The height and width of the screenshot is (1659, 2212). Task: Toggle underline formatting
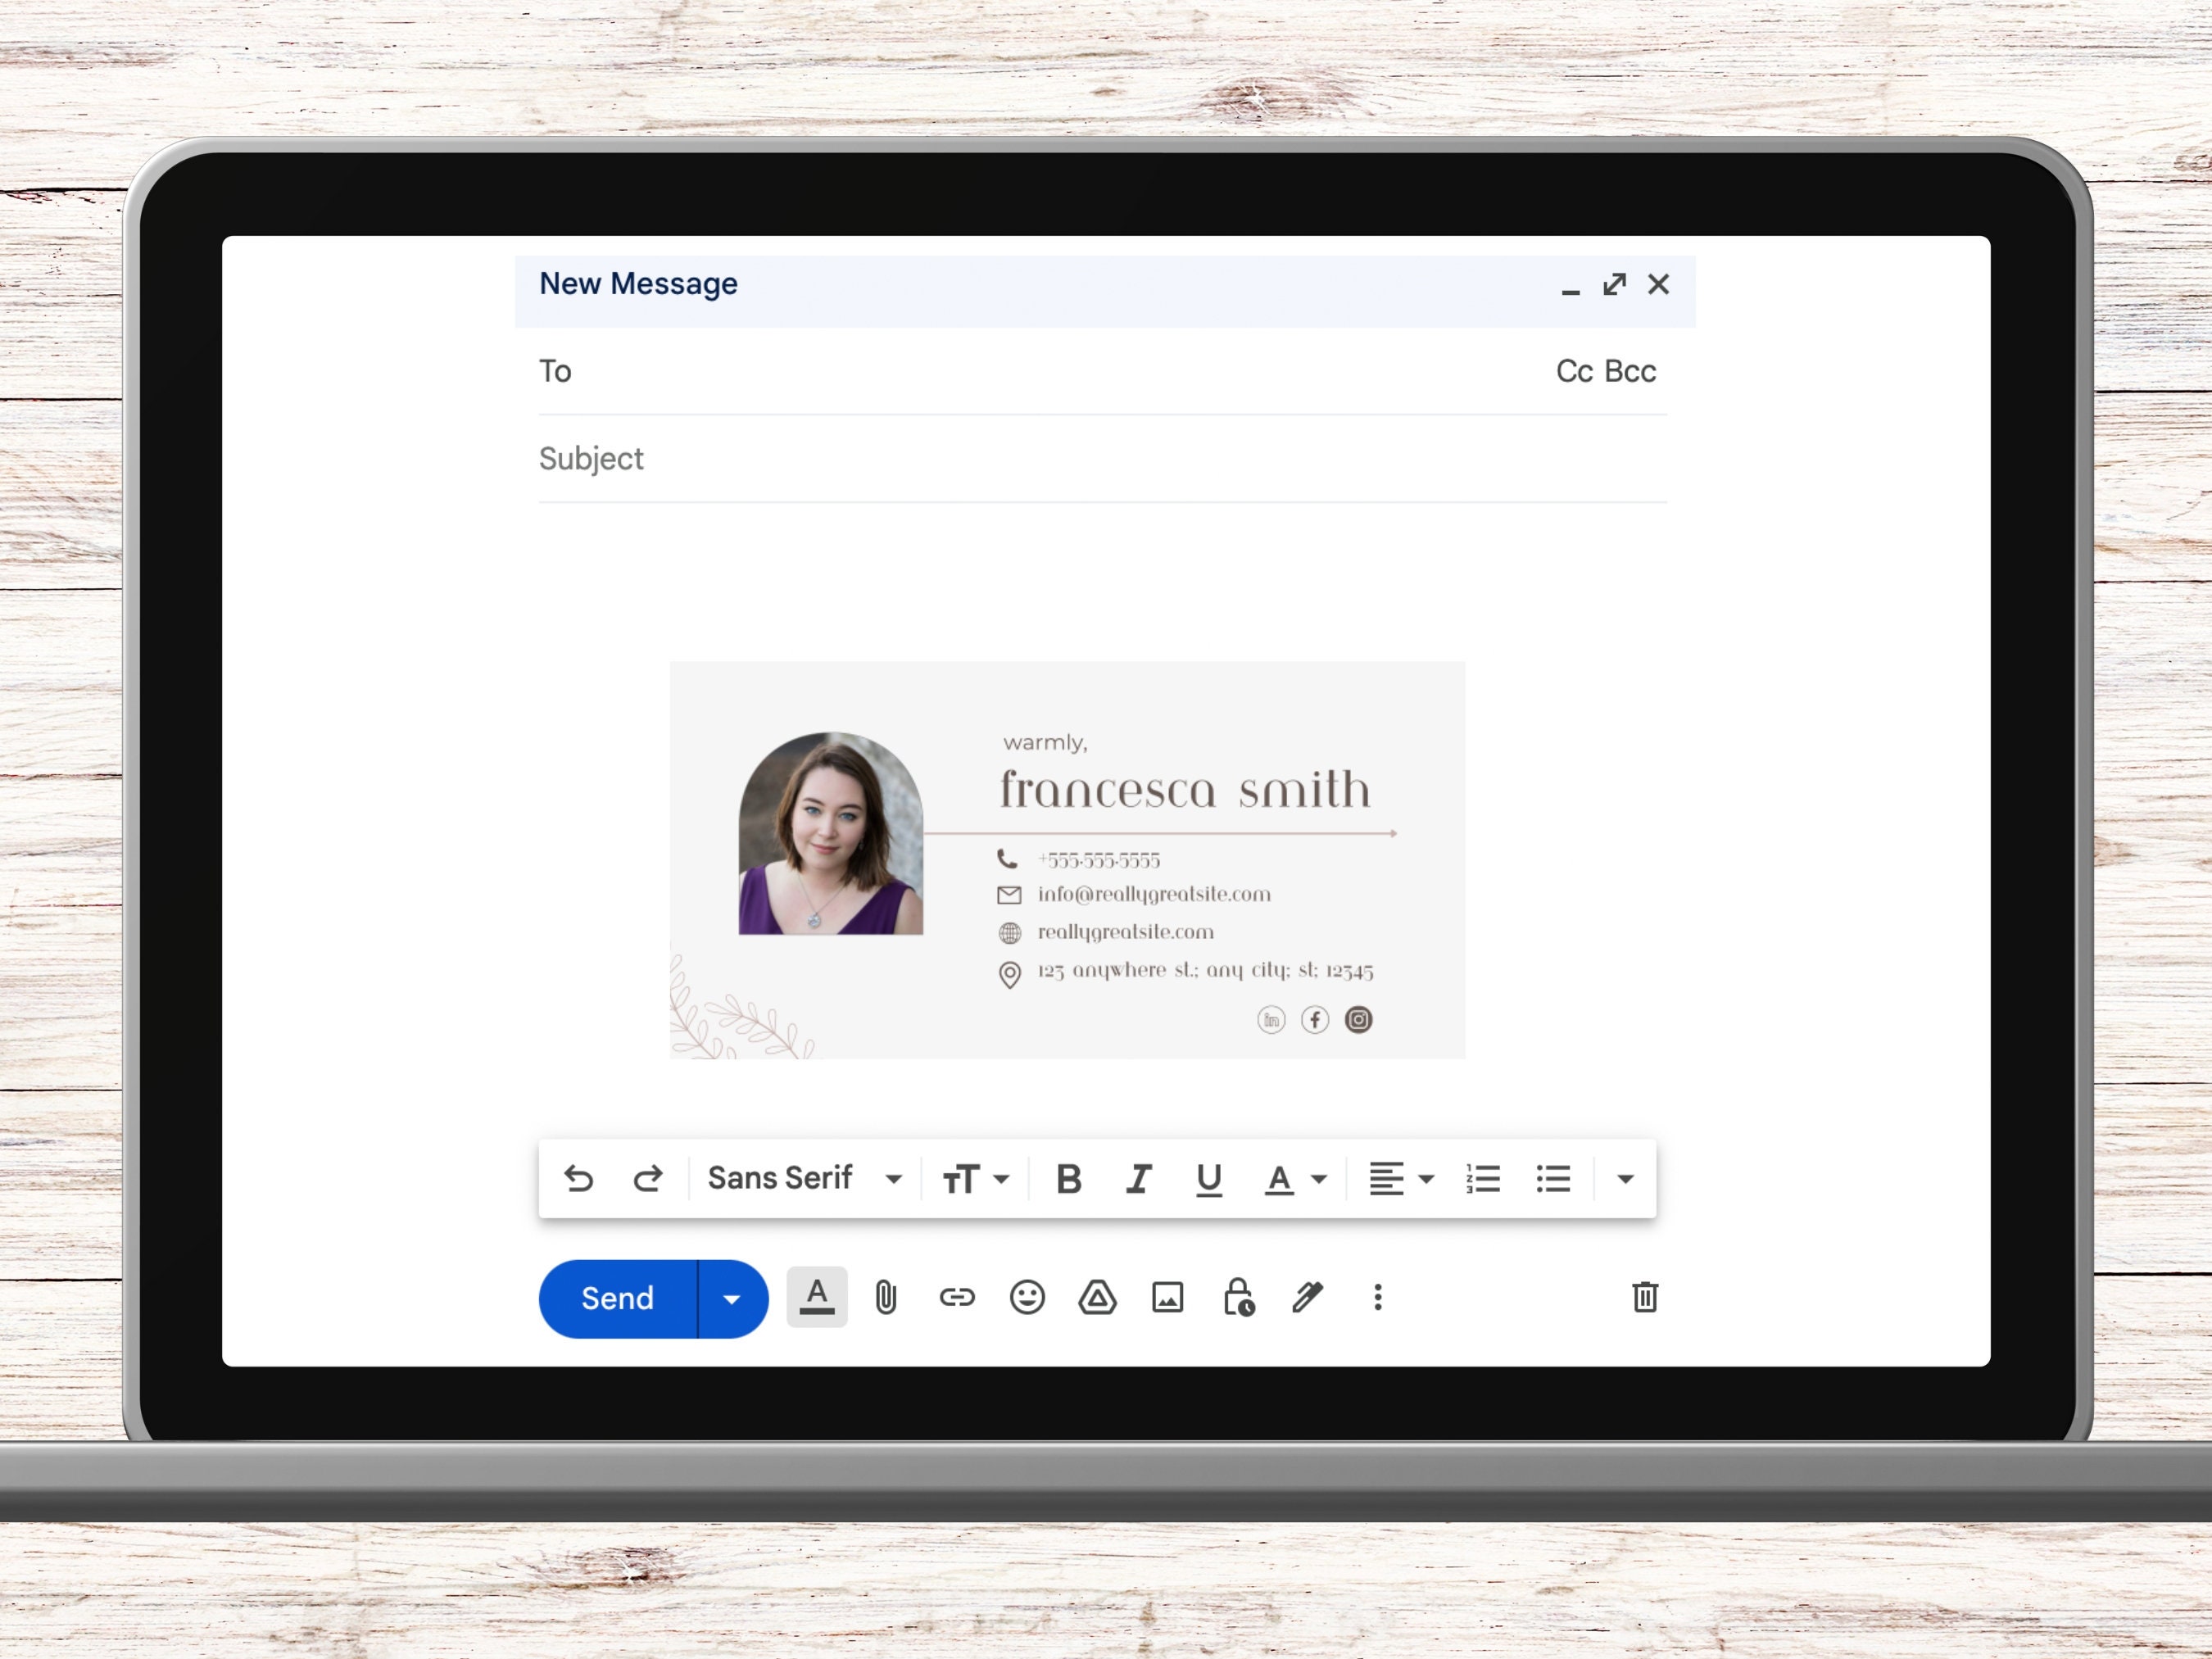[x=1209, y=1178]
